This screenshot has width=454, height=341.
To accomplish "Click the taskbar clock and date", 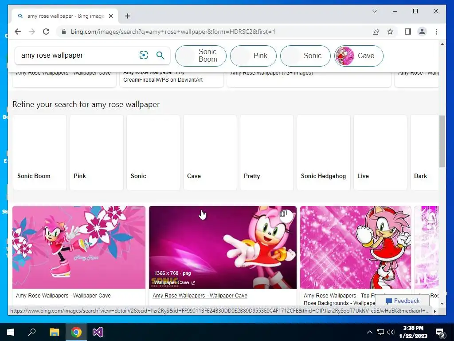I will coord(413,332).
